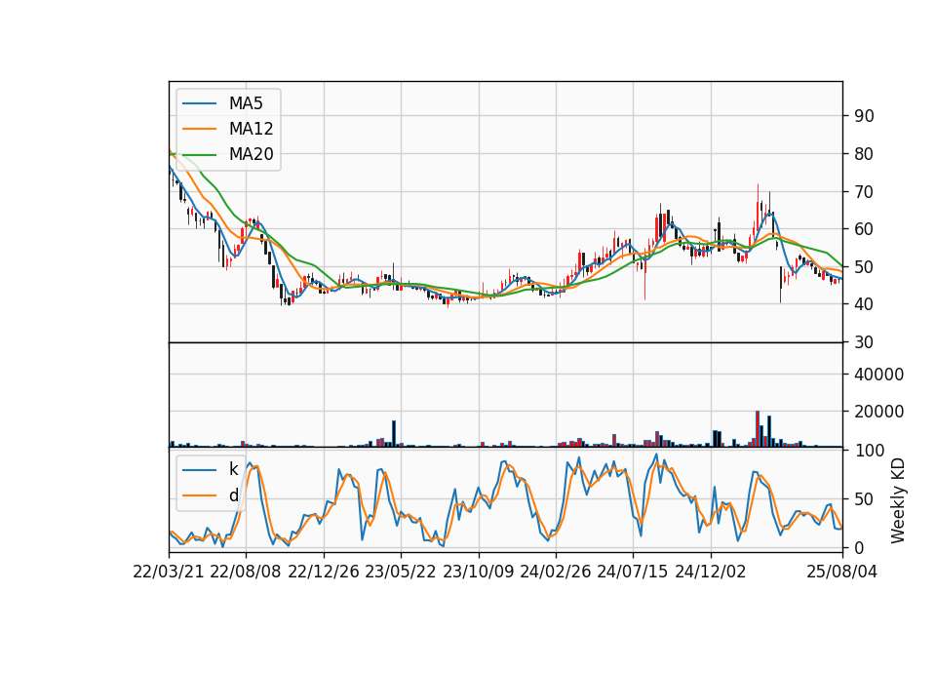936x673 pixels.
Task: Click the 24/12/02 date tick label
Action: [711, 572]
